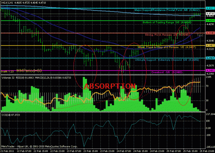Screen dimensions: 215x153
Task: Select the green 4.4434 price label
Action: 210,21
